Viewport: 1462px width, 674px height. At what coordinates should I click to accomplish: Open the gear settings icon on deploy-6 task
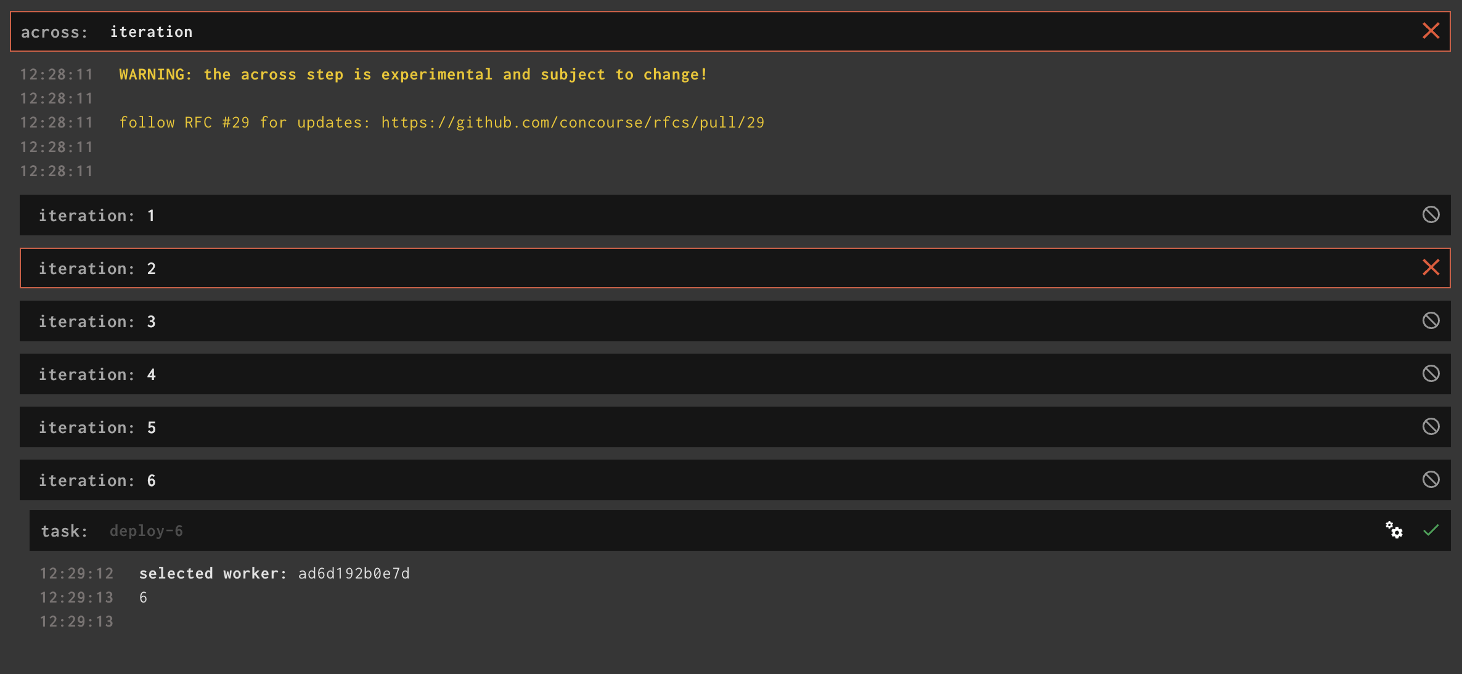click(1394, 530)
